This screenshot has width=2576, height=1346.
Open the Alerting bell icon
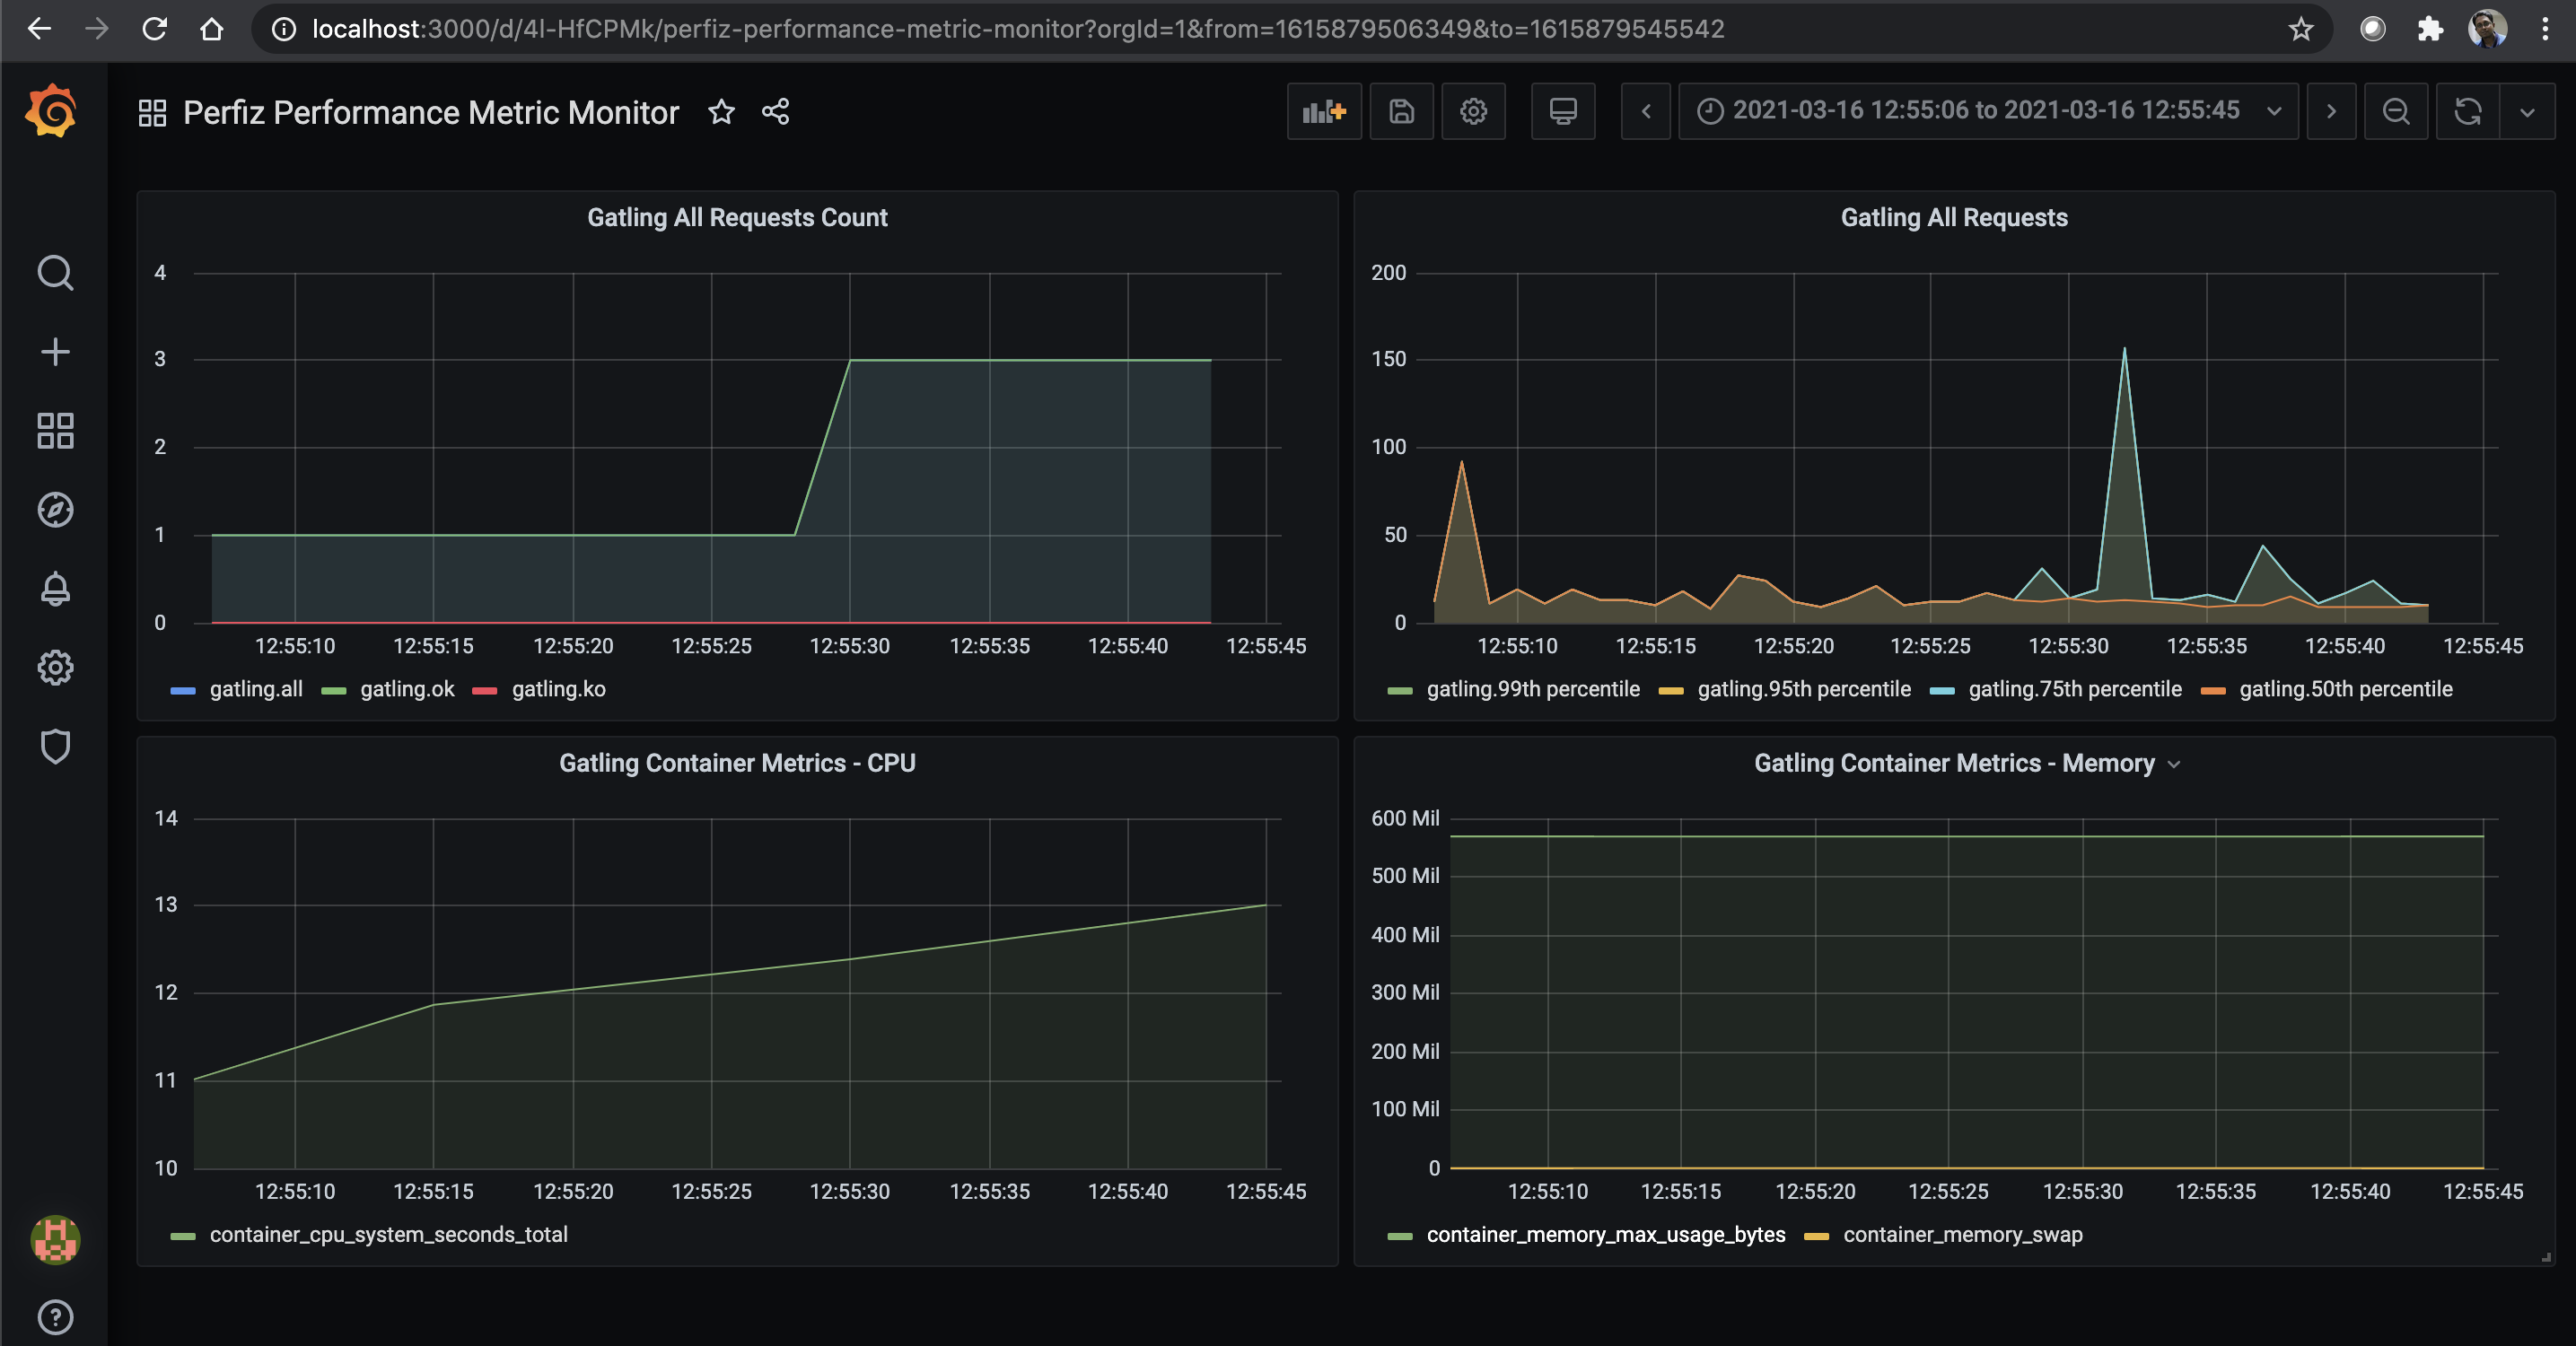[x=55, y=588]
